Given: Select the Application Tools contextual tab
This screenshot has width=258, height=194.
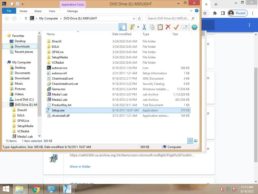Looking at the screenshot, I should click(73, 5).
